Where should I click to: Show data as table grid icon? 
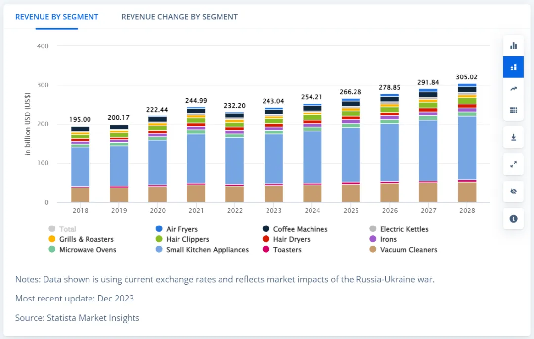[x=513, y=110]
